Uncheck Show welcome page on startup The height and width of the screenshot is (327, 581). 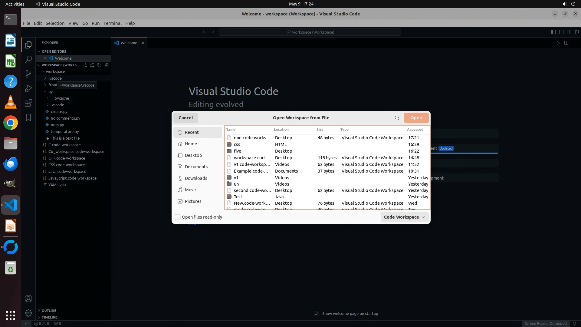click(317, 313)
